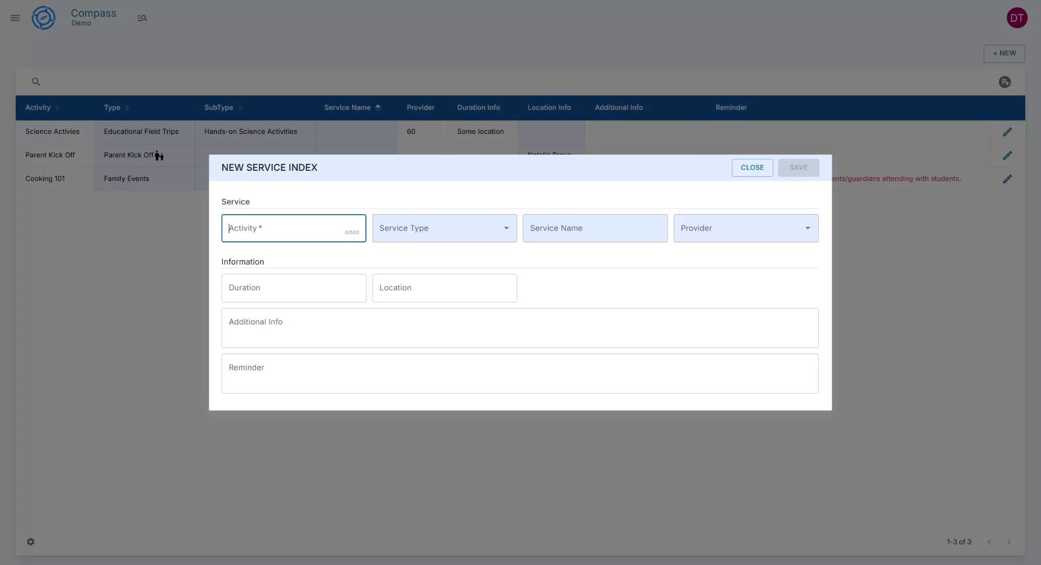Toggle sorting on the Type column
Image resolution: width=1041 pixels, height=565 pixels.
127,108
